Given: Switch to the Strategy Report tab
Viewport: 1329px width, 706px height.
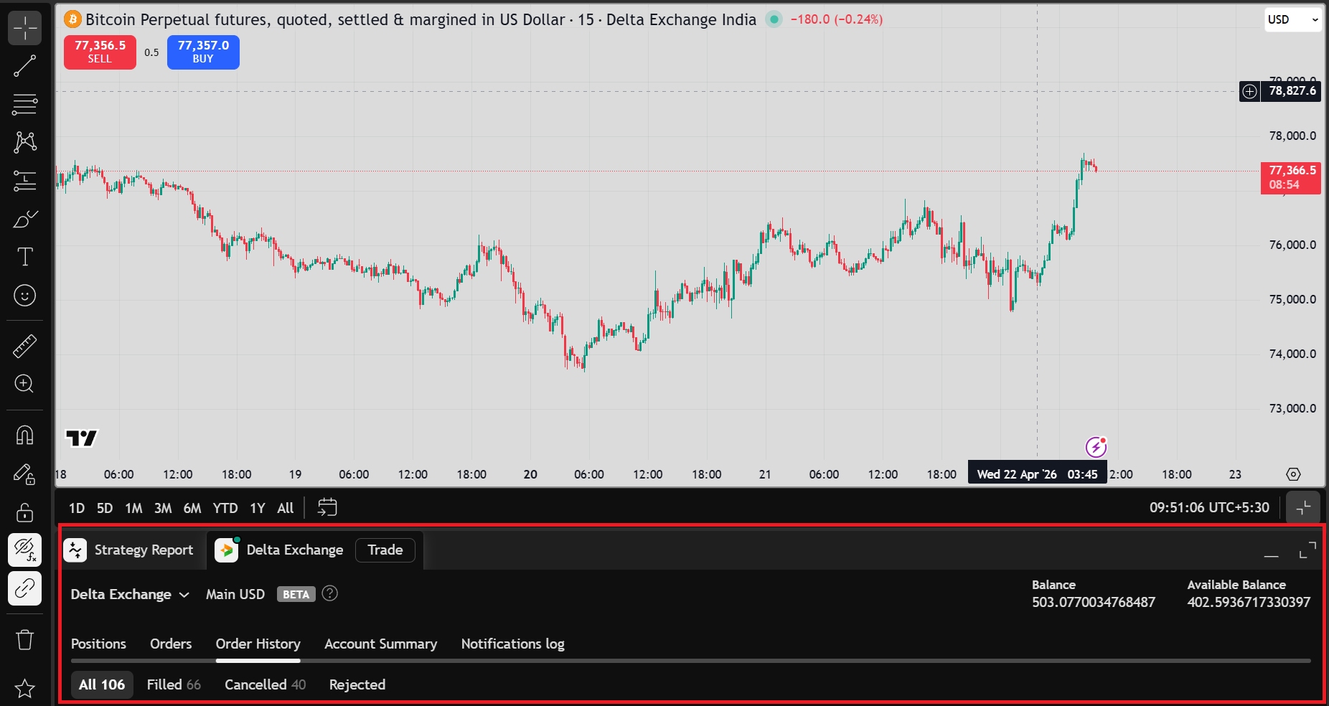Looking at the screenshot, I should [129, 550].
